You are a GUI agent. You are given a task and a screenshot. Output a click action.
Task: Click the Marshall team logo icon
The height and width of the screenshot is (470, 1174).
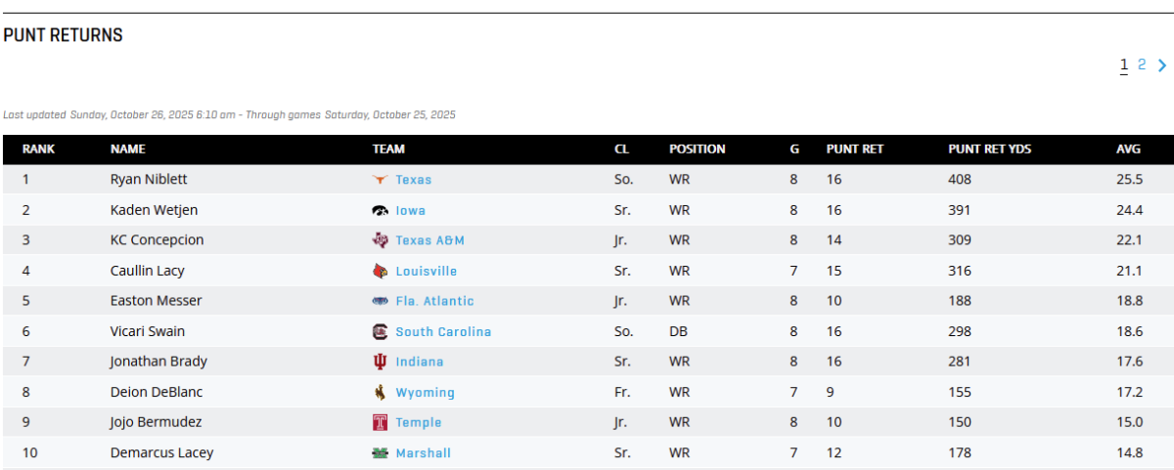click(381, 452)
